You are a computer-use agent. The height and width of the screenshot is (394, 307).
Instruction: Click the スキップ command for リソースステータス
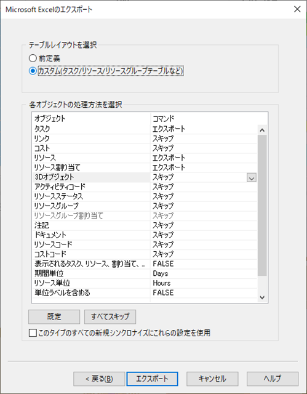163,196
